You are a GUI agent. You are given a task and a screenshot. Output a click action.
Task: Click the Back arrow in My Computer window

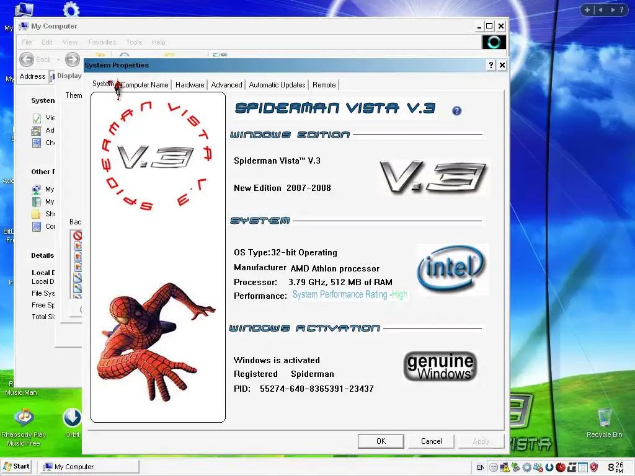coord(27,59)
